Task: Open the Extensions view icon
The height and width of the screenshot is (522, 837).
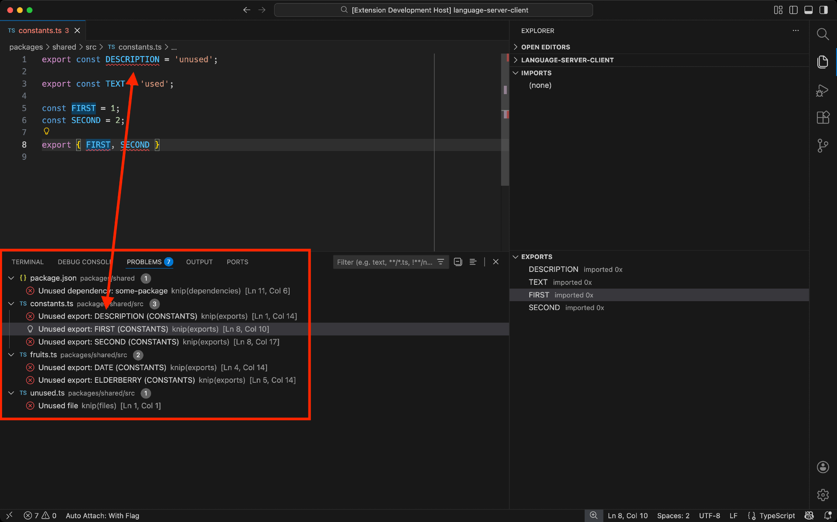Action: click(x=822, y=118)
